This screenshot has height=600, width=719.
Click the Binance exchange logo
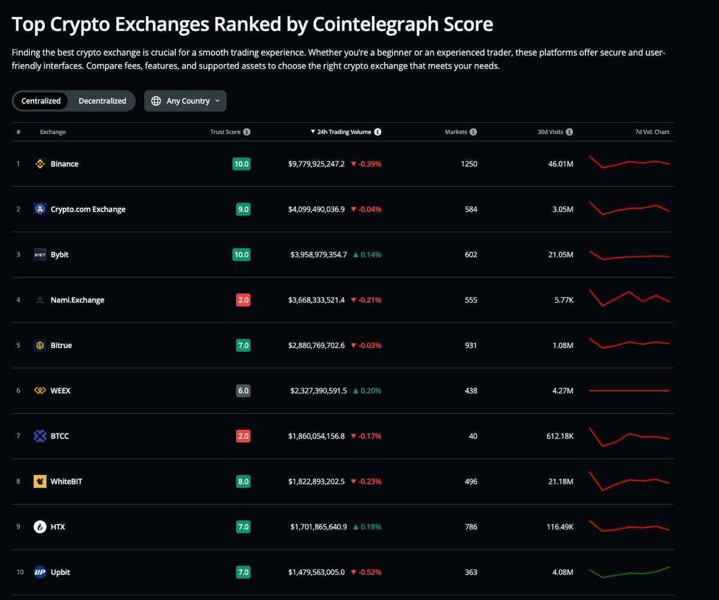(41, 163)
